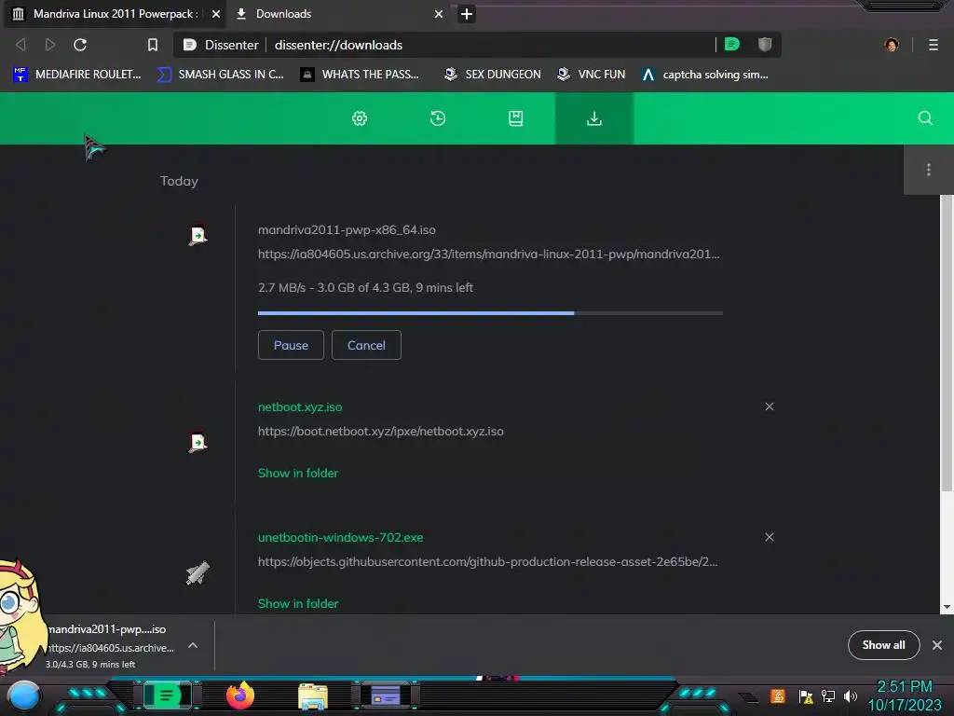Viewport: 954px width, 716px height.
Task: Close the bottom download shelf
Action: tap(937, 645)
